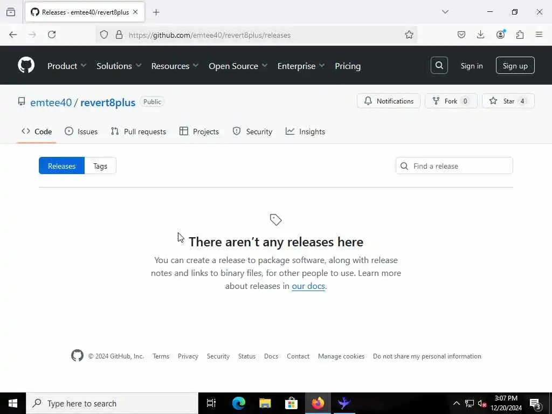Open the Extensions puzzle icon
Image resolution: width=552 pixels, height=414 pixels.
point(520,34)
